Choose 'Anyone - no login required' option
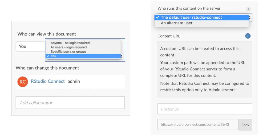Viewport: 271px width, 136px height. coord(70,43)
